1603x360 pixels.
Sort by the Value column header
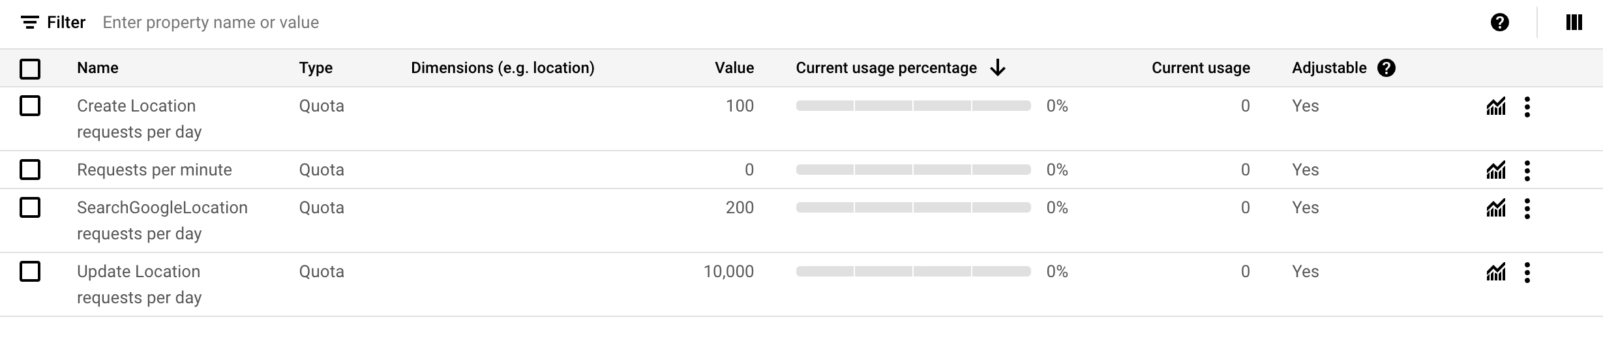[x=734, y=68]
